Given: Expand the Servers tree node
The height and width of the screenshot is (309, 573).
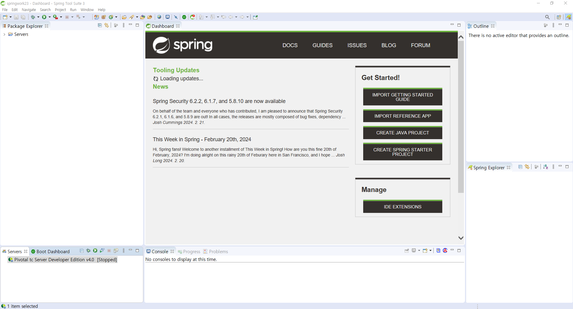Looking at the screenshot, I should pyautogui.click(x=4, y=34).
